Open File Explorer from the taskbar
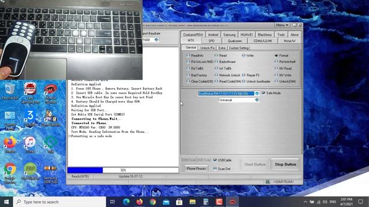 (193, 202)
